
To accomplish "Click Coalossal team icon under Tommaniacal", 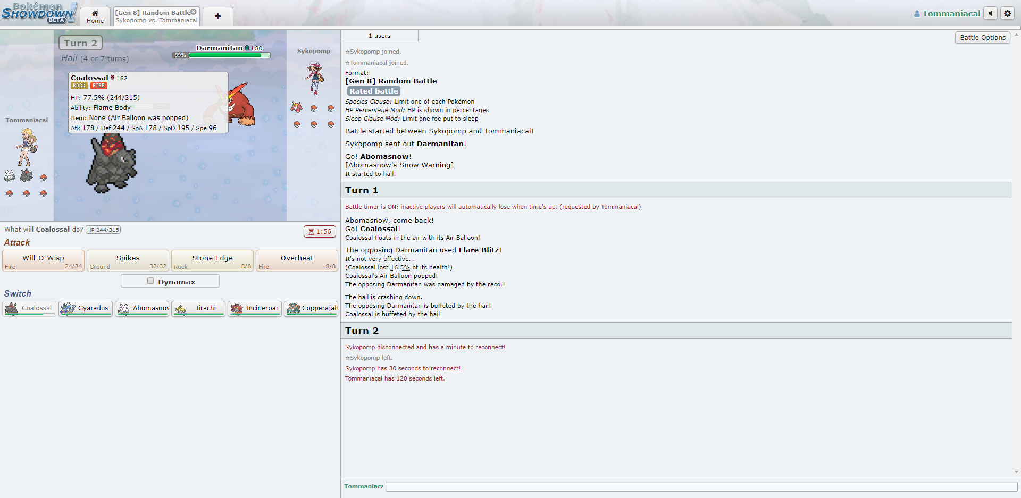I will tap(26, 175).
